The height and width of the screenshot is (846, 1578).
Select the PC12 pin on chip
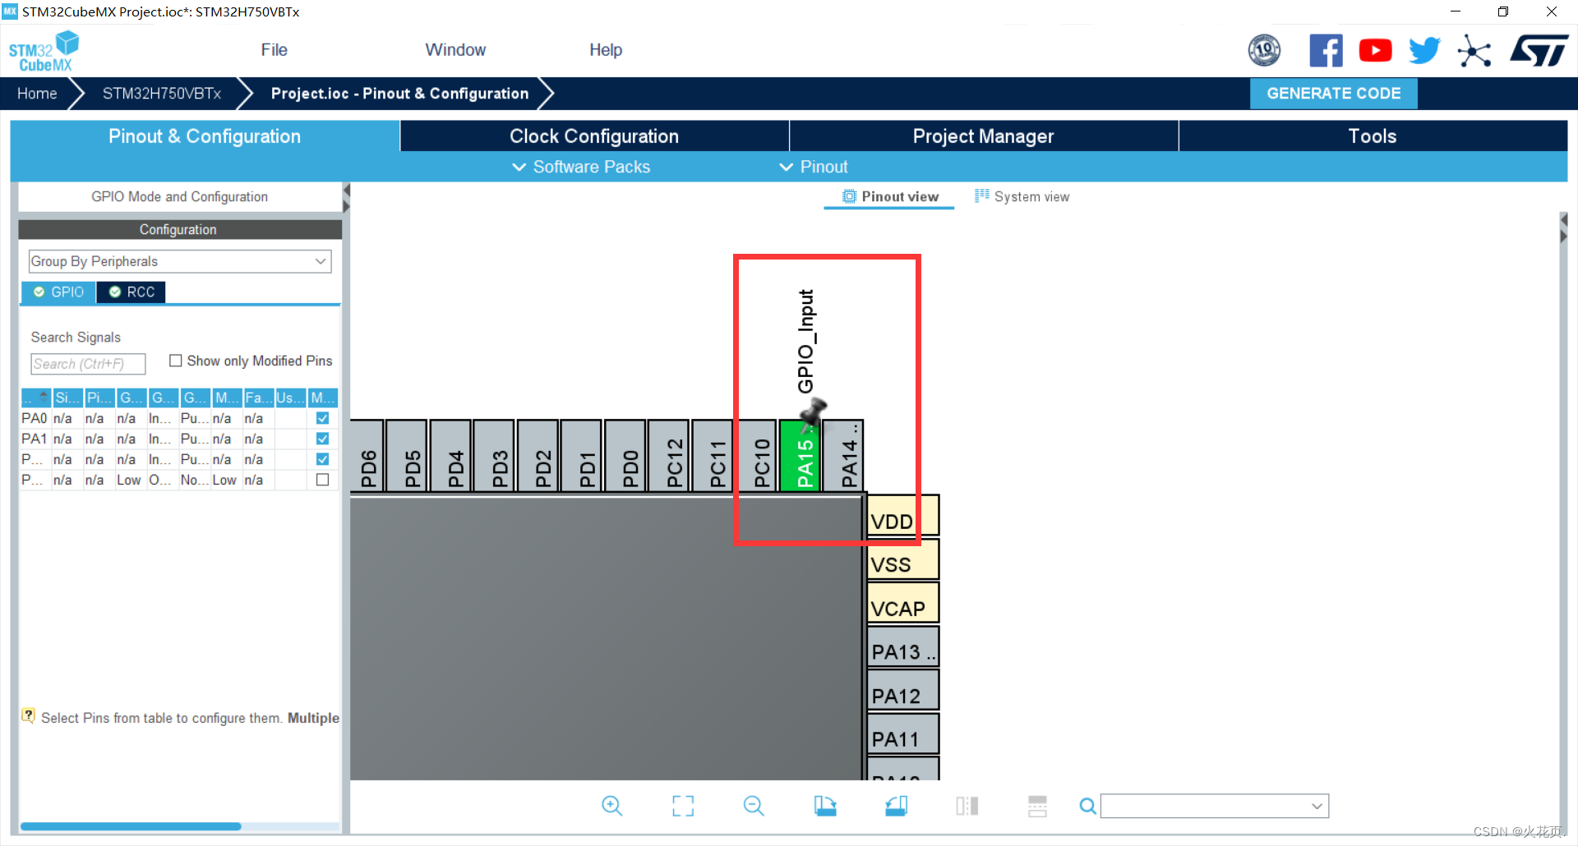click(669, 455)
